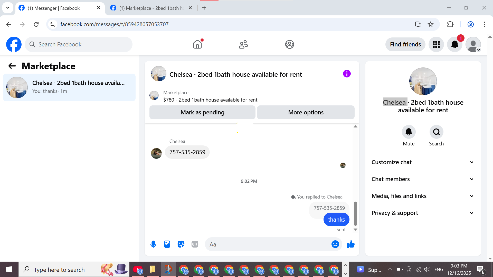Choose a GIF from the GIF icon

195,244
